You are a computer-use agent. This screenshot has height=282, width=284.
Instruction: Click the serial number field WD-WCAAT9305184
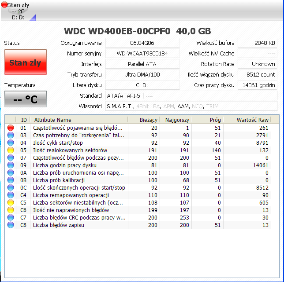[142, 54]
